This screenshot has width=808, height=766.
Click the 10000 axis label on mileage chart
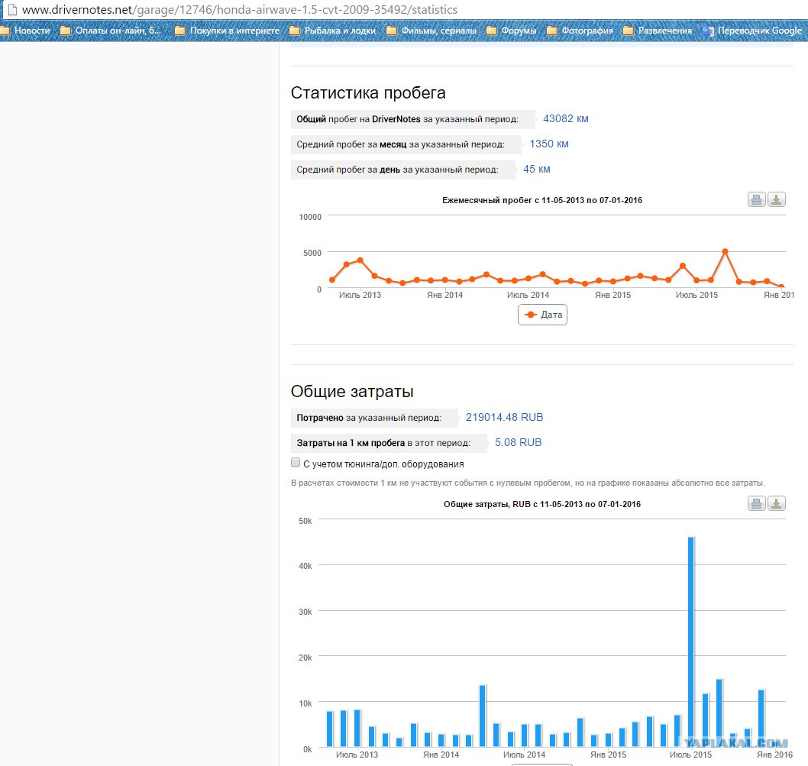click(310, 217)
